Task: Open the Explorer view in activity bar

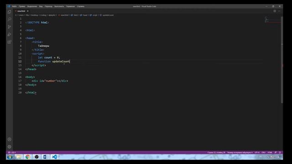Action: click(9, 12)
